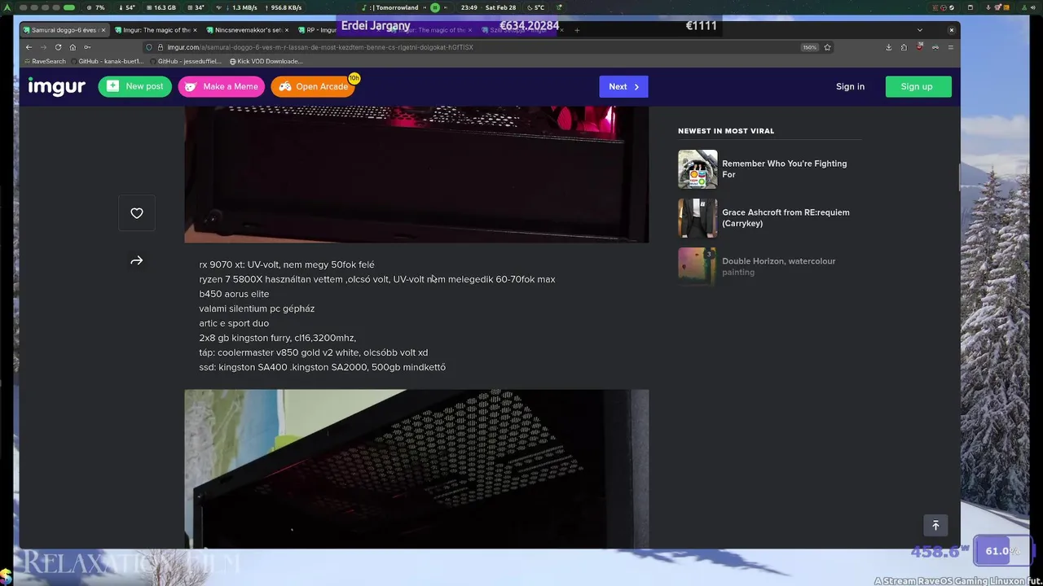Share the post with the arrow icon
Image resolution: width=1043 pixels, height=586 pixels.
point(137,260)
